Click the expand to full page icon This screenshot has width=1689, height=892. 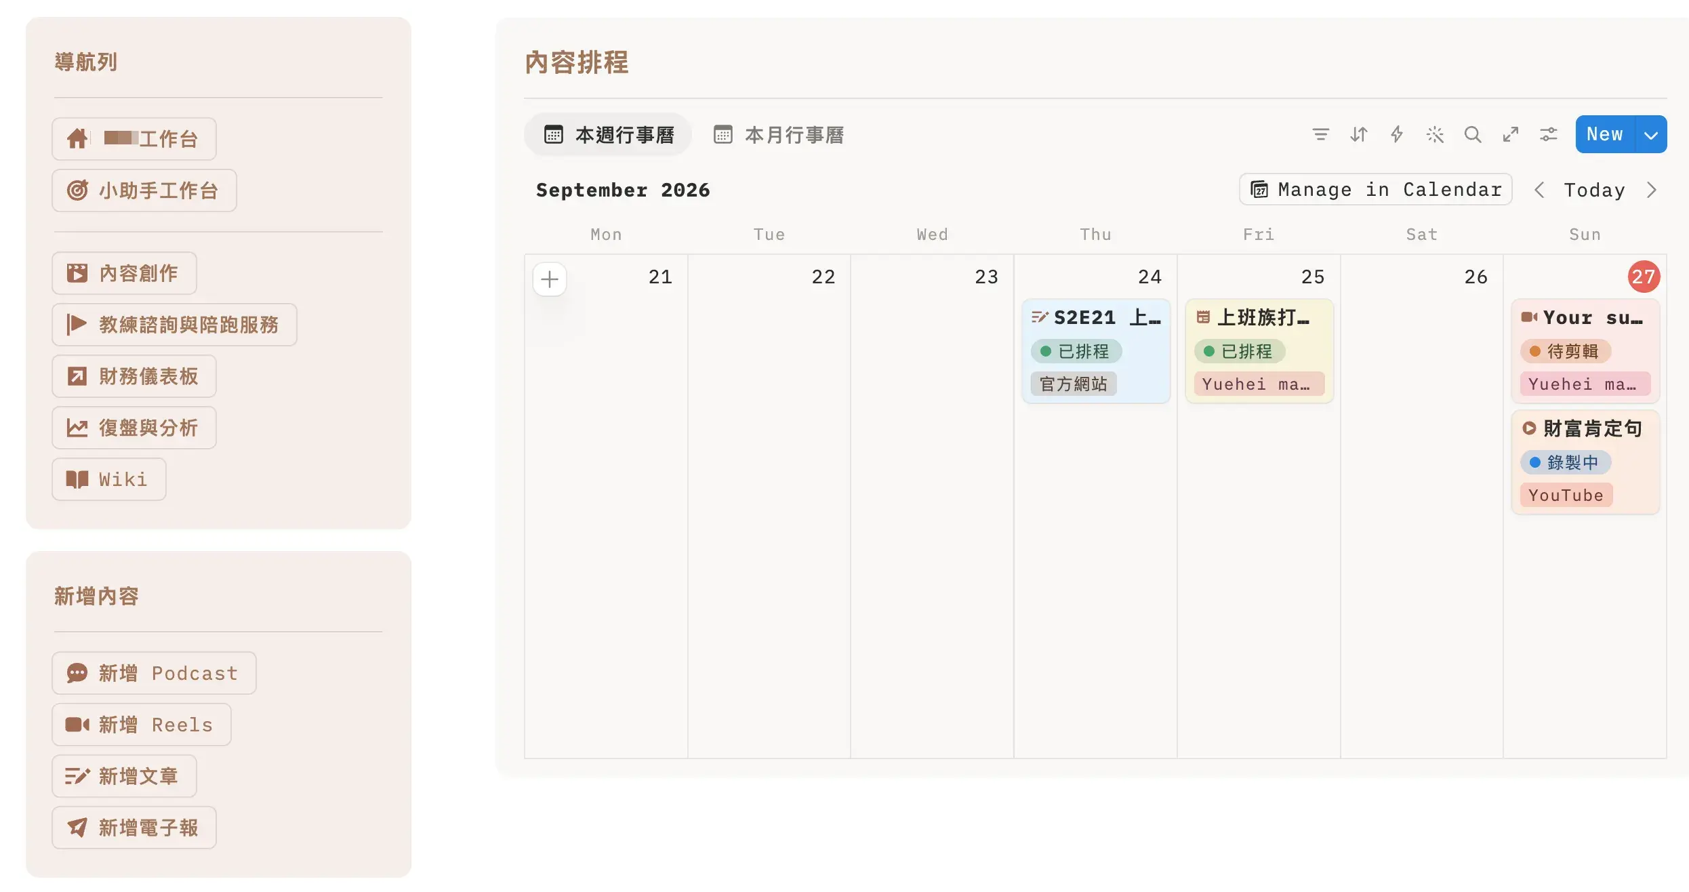tap(1510, 134)
